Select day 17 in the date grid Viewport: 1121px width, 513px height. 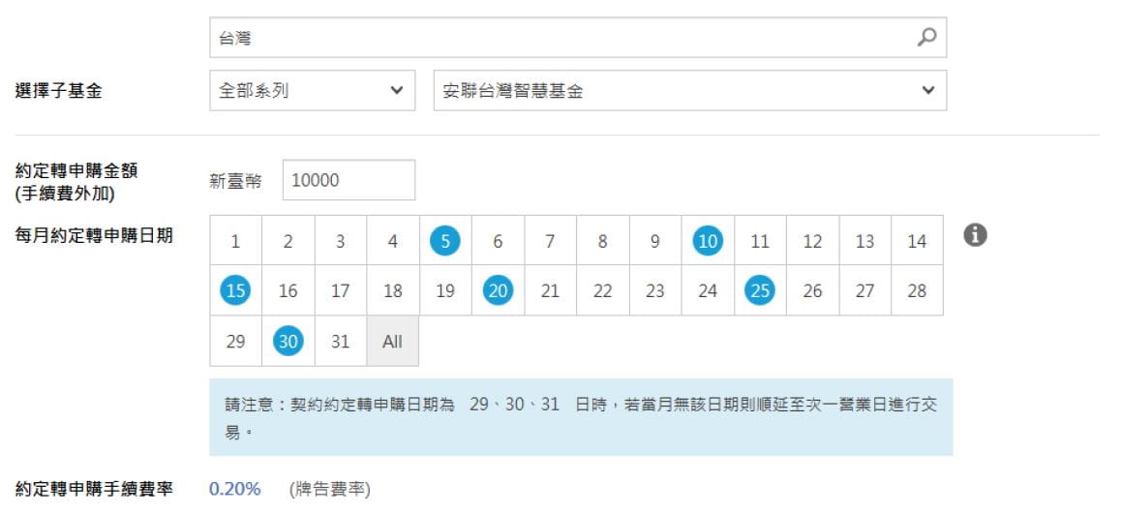[x=341, y=290]
